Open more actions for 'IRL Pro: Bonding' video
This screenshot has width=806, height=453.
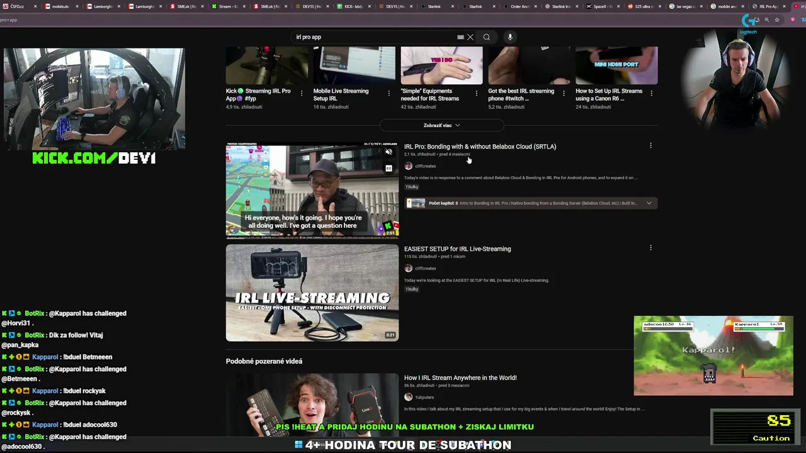[650, 146]
